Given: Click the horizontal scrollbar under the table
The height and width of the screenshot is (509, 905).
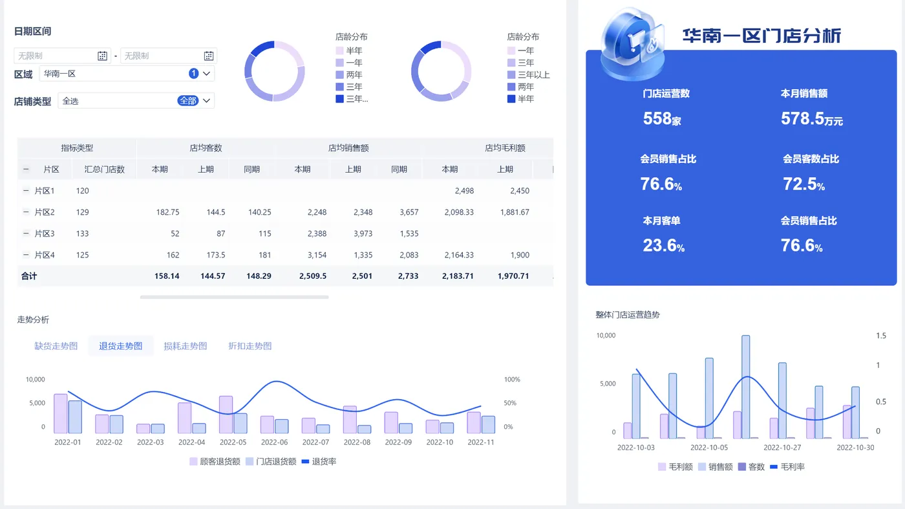Looking at the screenshot, I should point(234,297).
